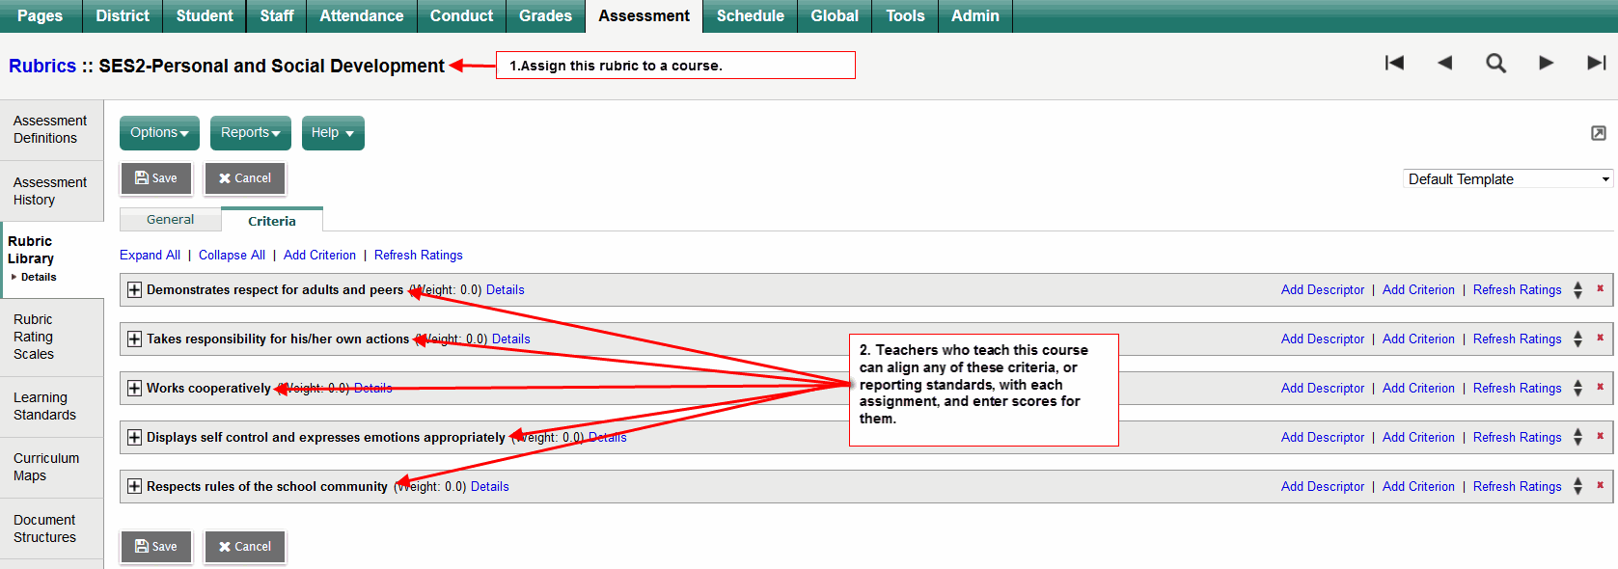Click the previous record arrow icon
This screenshot has height=569, width=1618.
point(1444,63)
